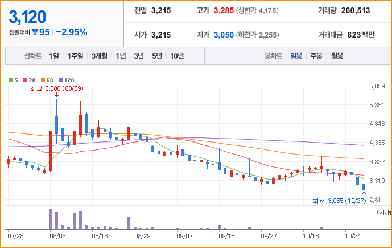Viewport: 392px width, 248px height.
Task: Click the 2,811 price axis label
Action: tap(377, 200)
